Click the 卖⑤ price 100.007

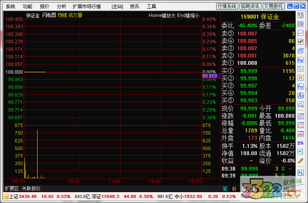247,34
